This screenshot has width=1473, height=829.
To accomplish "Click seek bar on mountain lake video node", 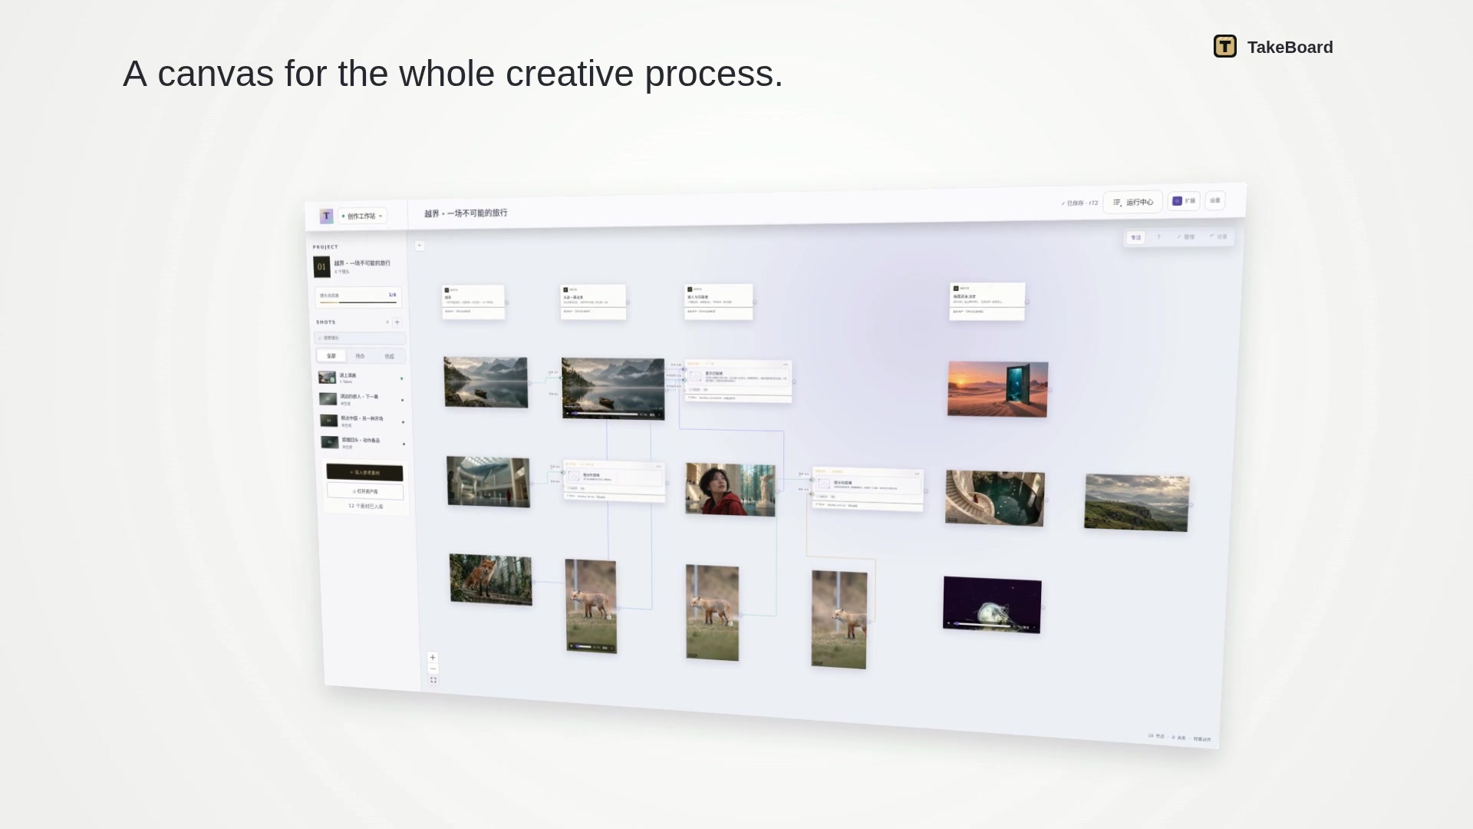I will coord(606,414).
